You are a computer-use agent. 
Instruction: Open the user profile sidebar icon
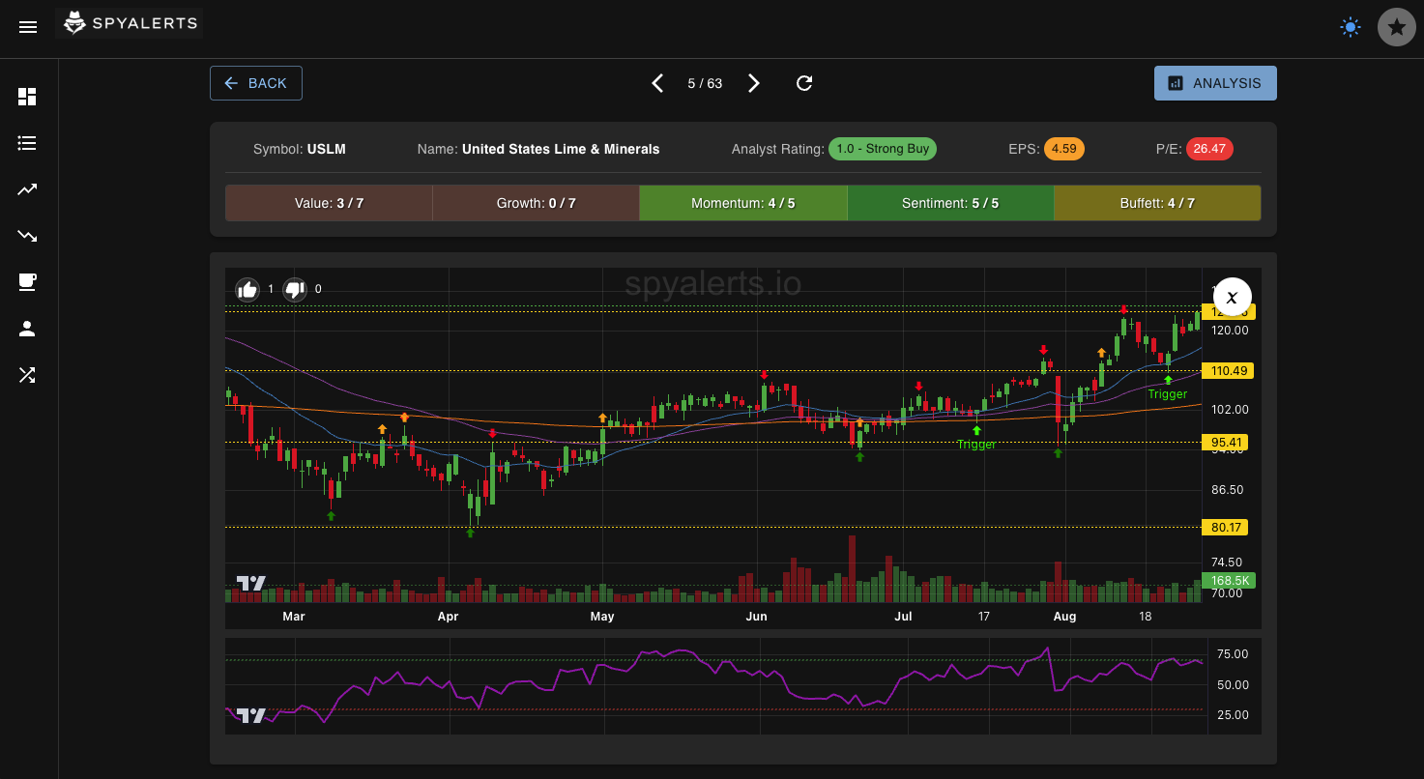pos(27,329)
